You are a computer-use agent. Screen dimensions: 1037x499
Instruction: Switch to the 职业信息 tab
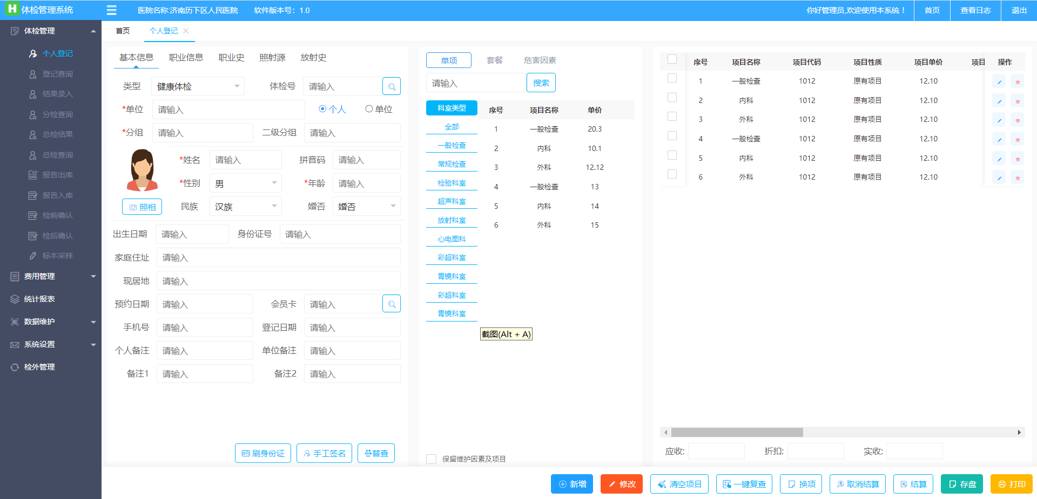[x=186, y=58]
